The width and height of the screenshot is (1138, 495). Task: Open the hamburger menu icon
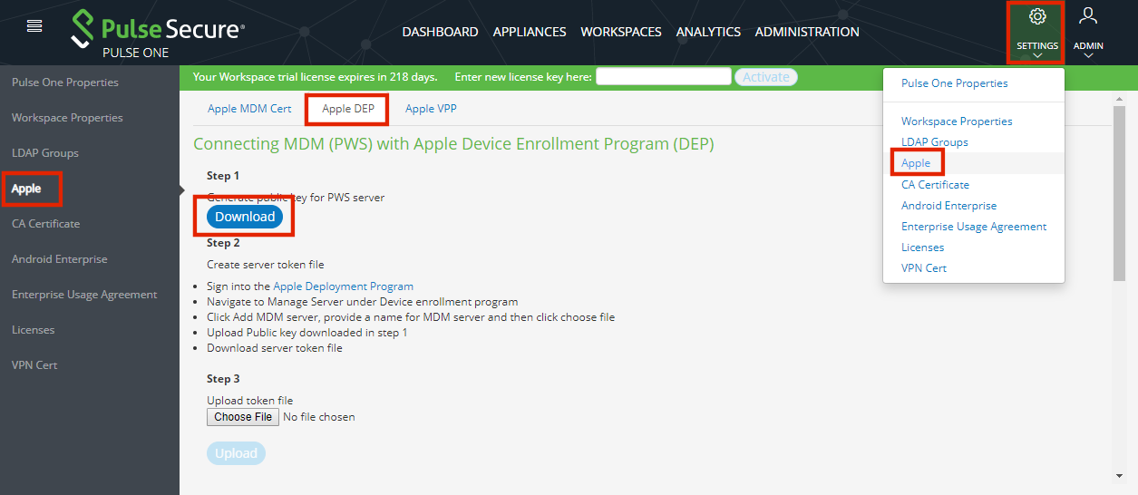click(x=34, y=25)
